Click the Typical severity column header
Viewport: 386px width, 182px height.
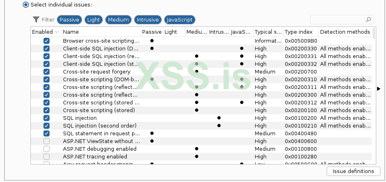(267, 32)
